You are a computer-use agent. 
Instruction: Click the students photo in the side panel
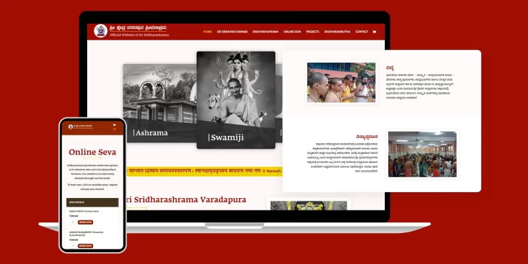(x=341, y=82)
